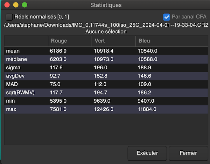Click the Rouge column header

click(59, 41)
